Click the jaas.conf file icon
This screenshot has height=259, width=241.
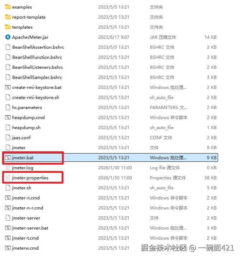pos(8,138)
